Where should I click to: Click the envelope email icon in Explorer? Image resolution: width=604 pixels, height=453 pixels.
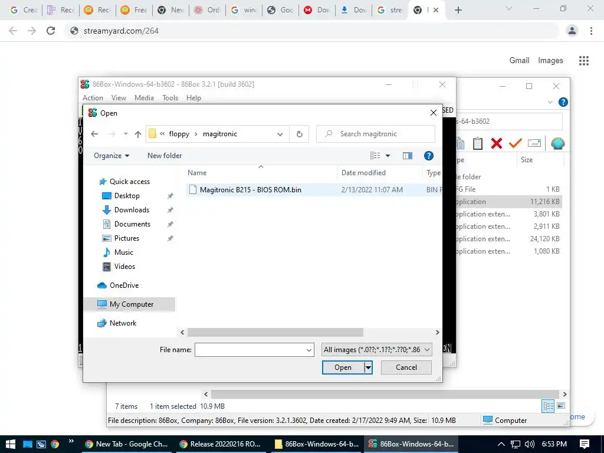coord(534,143)
